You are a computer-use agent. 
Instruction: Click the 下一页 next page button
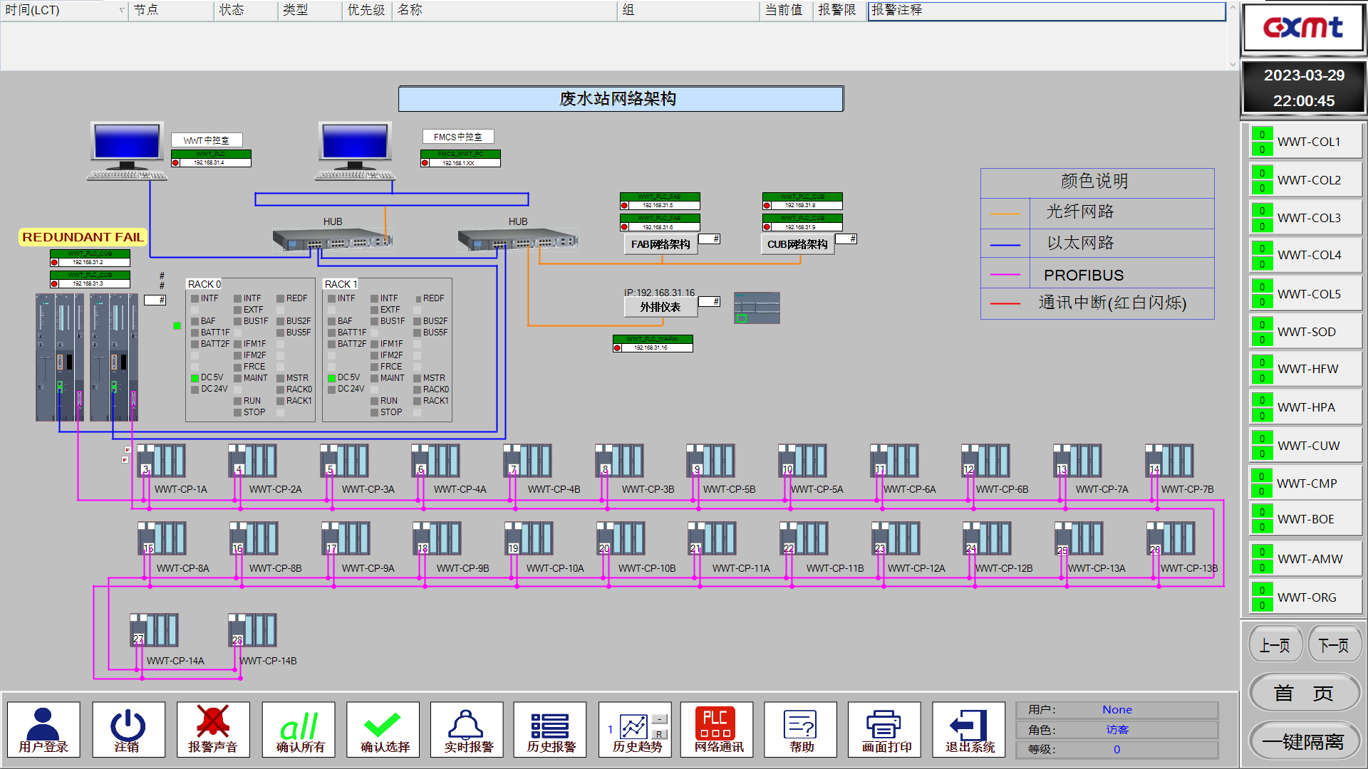click(x=1334, y=645)
